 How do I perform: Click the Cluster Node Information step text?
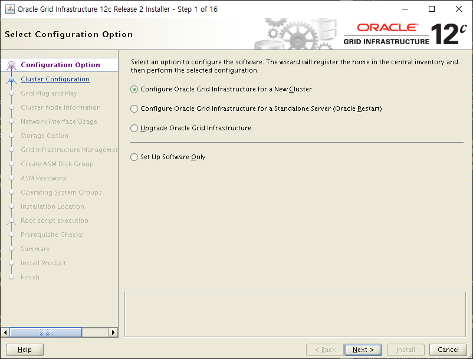[61, 107]
